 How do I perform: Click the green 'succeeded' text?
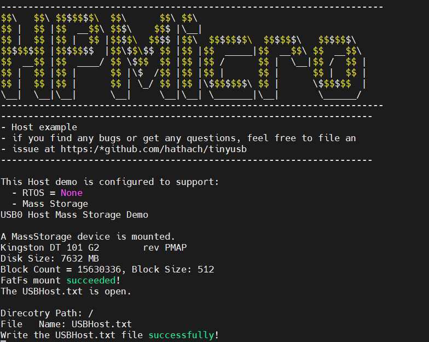91,280
